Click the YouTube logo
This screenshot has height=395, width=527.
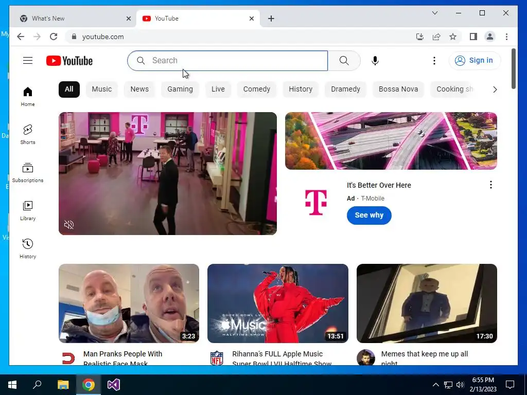(x=69, y=61)
